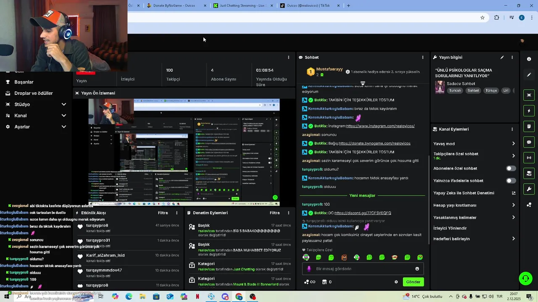Focus the Bir mesaj gönderin input field

click(363, 269)
